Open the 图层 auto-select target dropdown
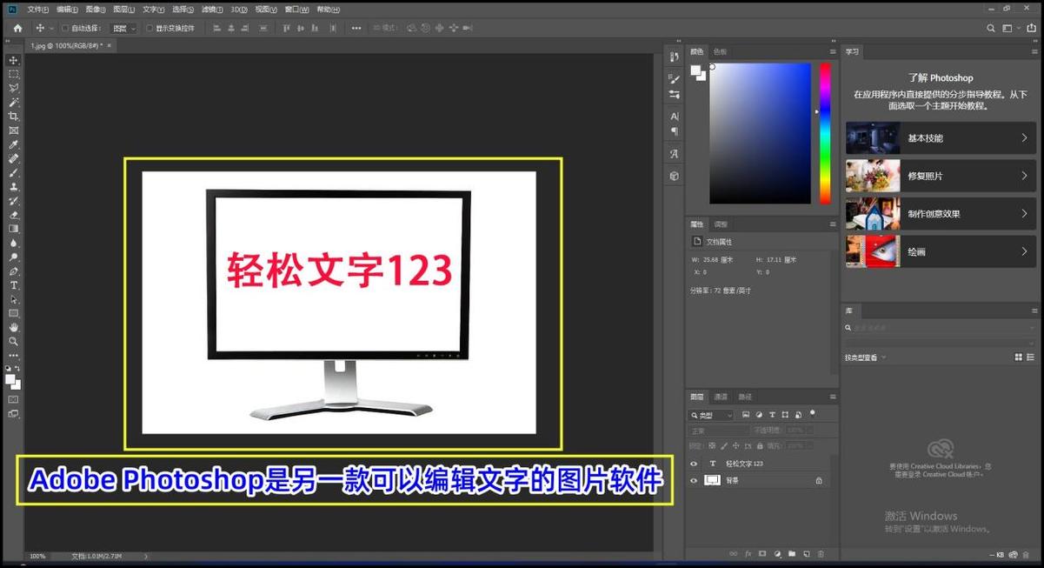Viewport: 1044px width, 568px height. point(123,28)
